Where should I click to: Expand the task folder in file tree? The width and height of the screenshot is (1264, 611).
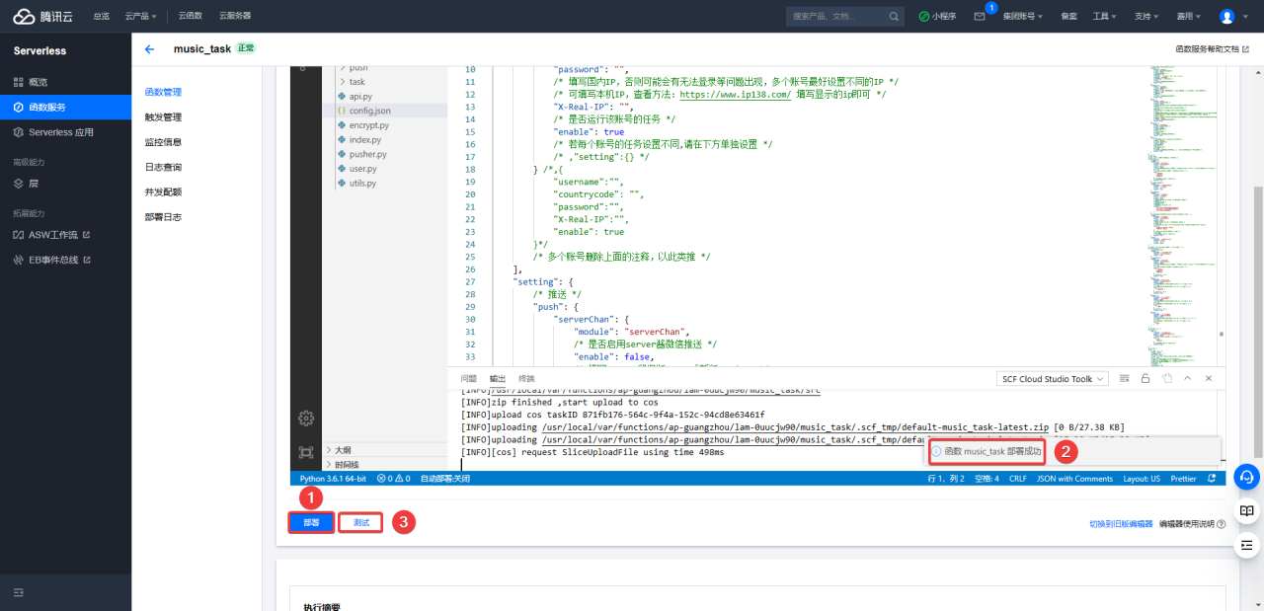pyautogui.click(x=356, y=82)
